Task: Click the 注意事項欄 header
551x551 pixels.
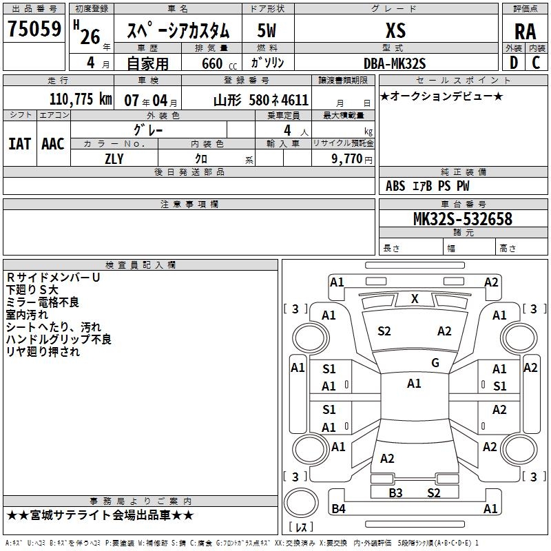Action: coord(189,204)
